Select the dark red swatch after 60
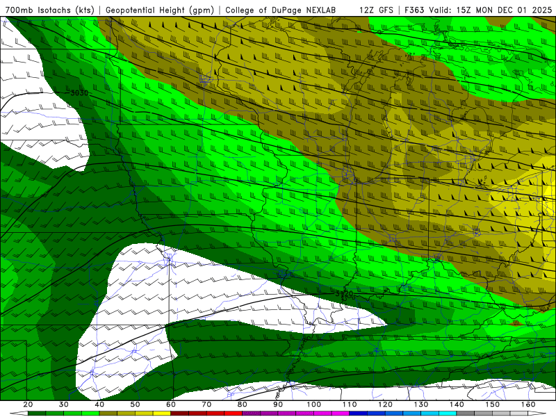The height and width of the screenshot is (417, 556). [x=179, y=414]
